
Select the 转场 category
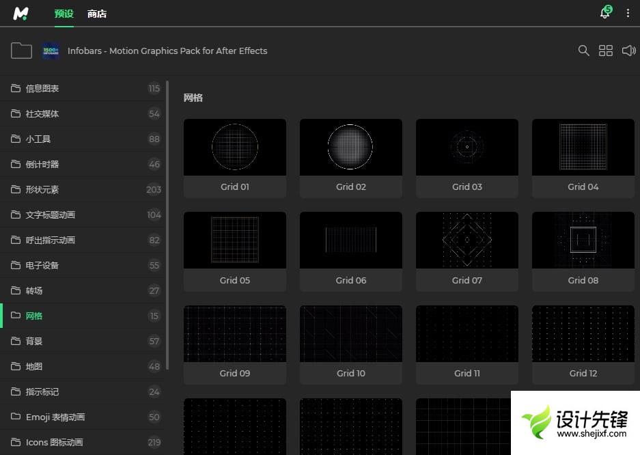point(34,290)
